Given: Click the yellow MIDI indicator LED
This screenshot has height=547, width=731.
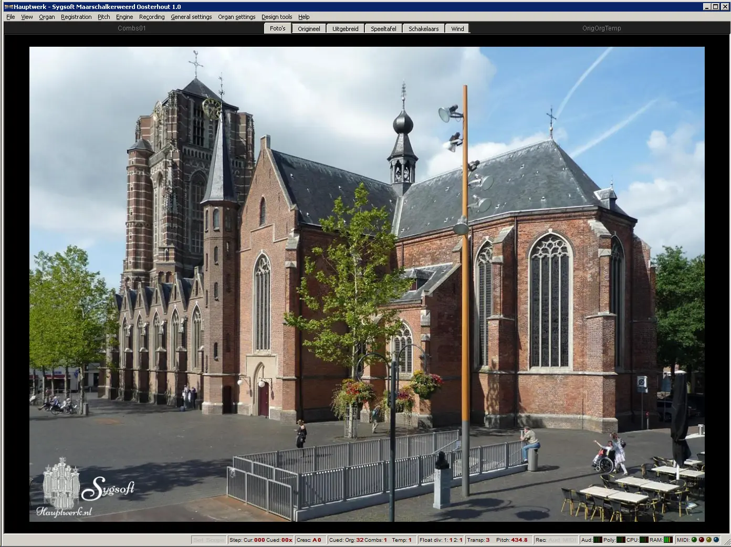Looking at the screenshot, I should coord(709,540).
